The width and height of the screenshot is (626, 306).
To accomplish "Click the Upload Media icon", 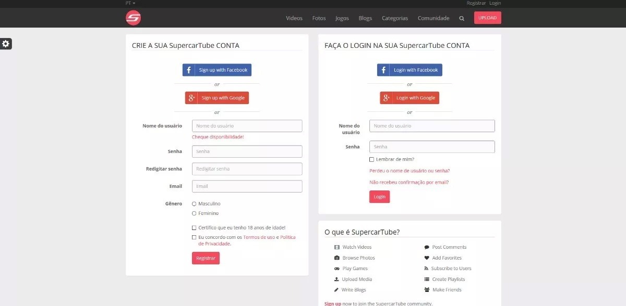I will 336,279.
